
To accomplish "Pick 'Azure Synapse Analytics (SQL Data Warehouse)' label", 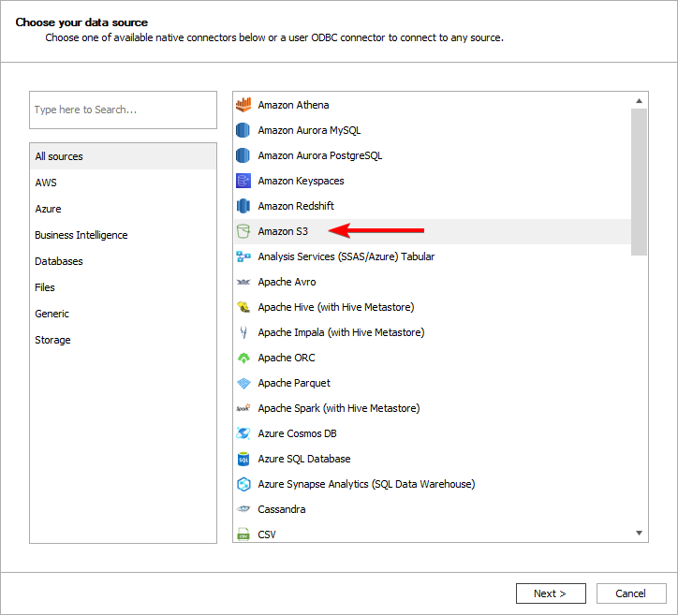I will tap(366, 484).
